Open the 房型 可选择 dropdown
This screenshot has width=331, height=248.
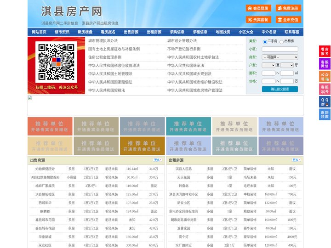[280, 57]
